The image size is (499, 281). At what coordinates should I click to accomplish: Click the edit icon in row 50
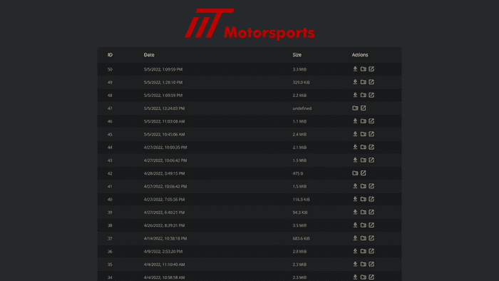[x=371, y=69]
